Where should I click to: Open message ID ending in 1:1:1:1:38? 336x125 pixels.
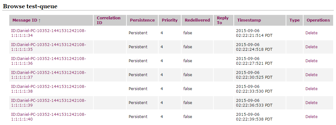(x=48, y=89)
